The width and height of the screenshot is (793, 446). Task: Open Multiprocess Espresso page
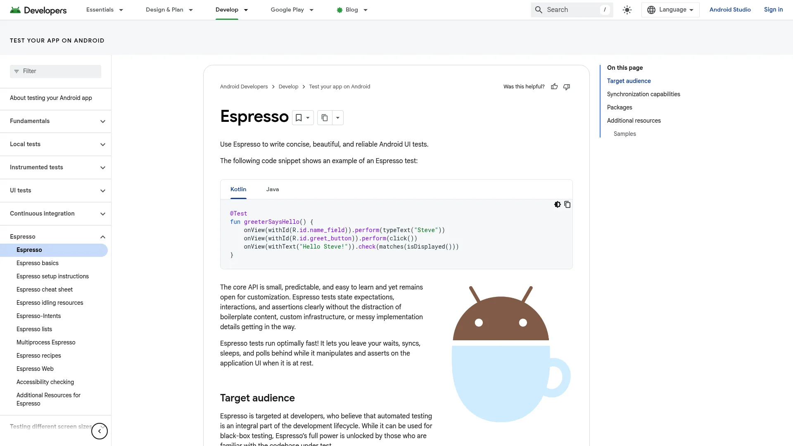[x=46, y=342]
